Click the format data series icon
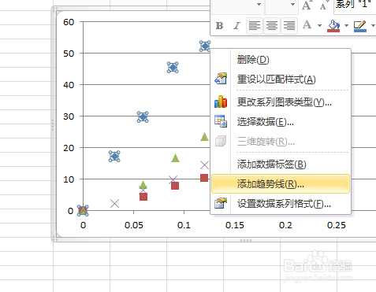This screenshot has height=292, width=376. 221,203
